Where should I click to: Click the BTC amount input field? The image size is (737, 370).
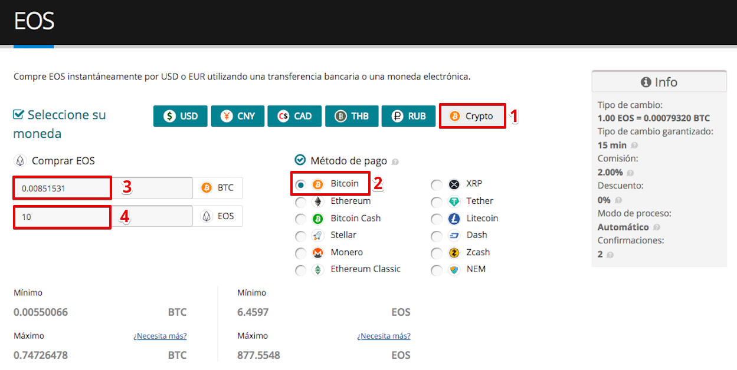tap(103, 189)
